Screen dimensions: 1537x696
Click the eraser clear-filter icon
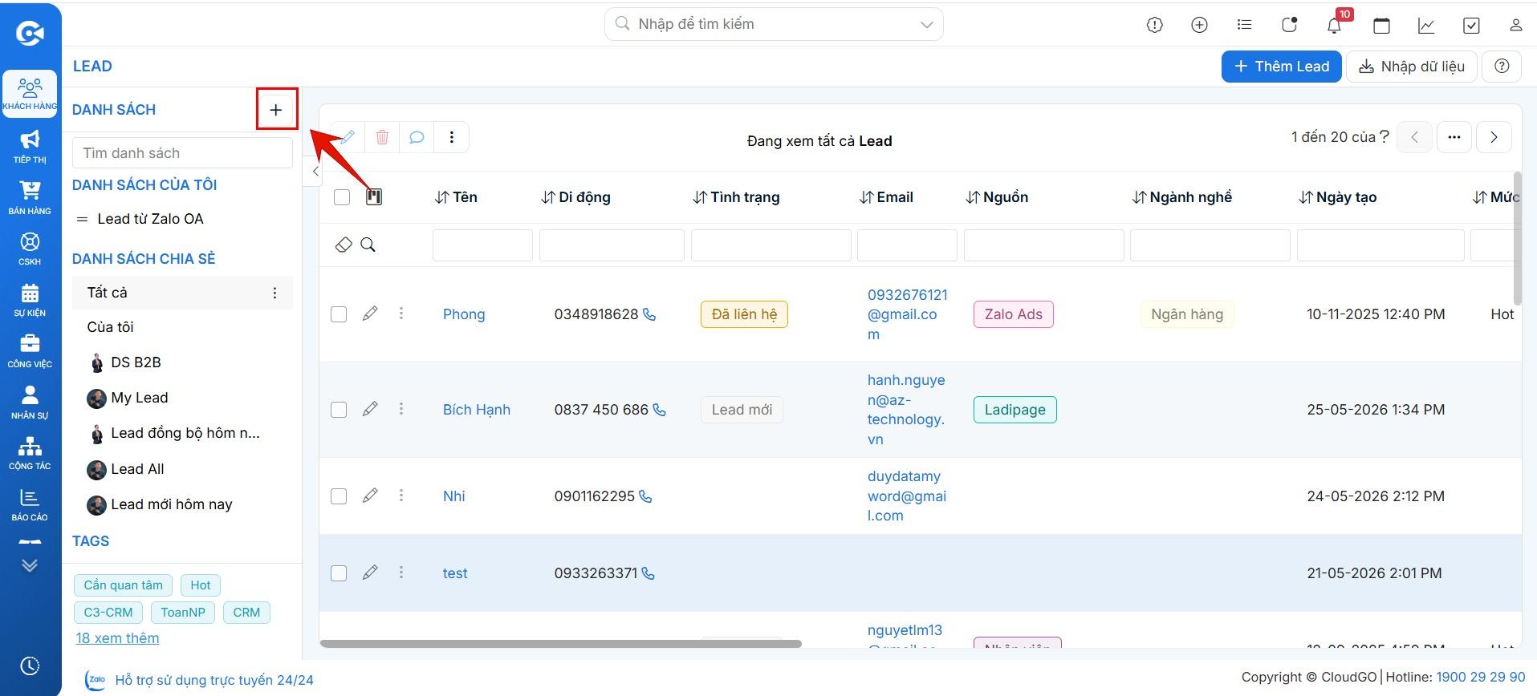pyautogui.click(x=344, y=245)
